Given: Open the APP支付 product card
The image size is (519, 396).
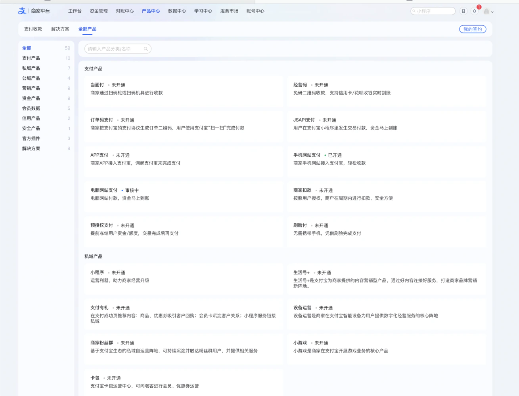Looking at the screenshot, I should coord(184,162).
